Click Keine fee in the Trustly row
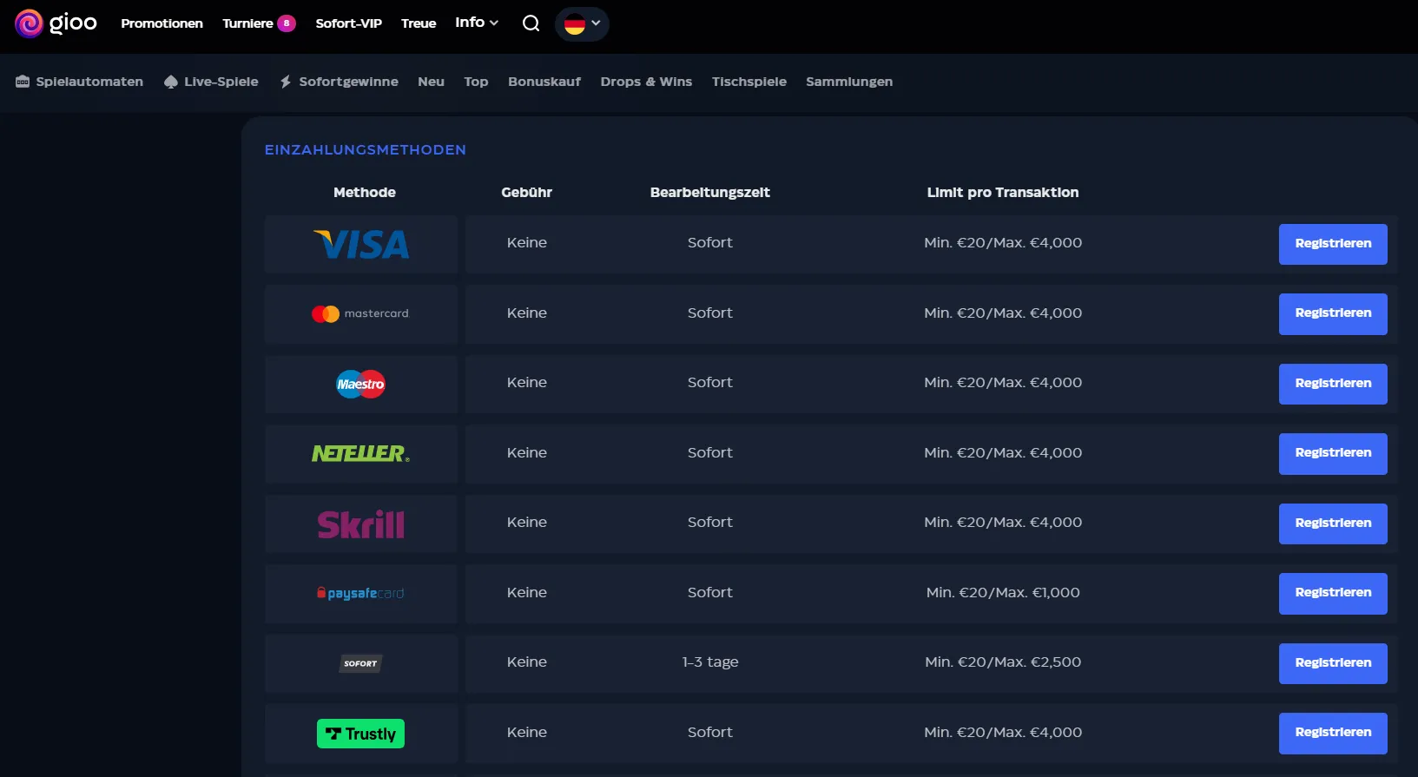The height and width of the screenshot is (777, 1418). [x=527, y=732]
